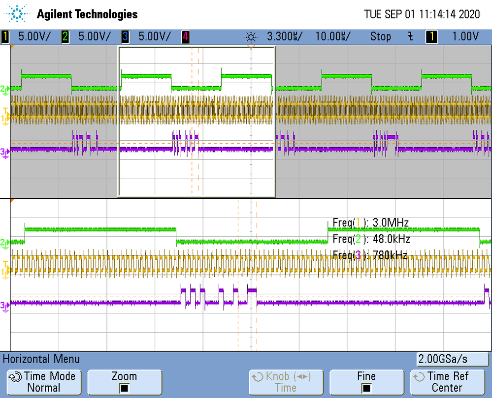Click the Freq(1): 3.0MHz measurement

pyautogui.click(x=370, y=223)
